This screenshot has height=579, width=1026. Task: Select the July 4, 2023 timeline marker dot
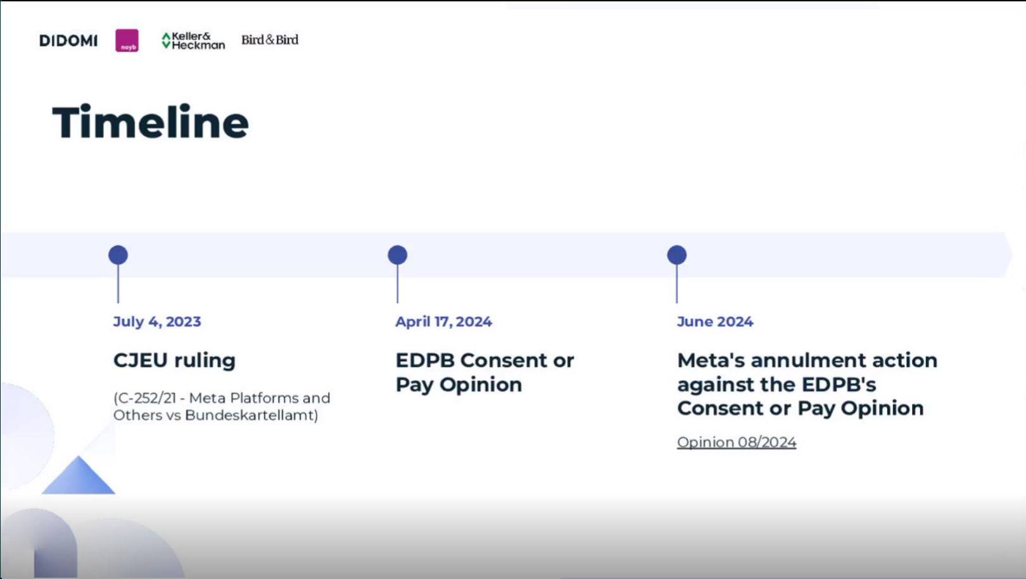click(118, 255)
